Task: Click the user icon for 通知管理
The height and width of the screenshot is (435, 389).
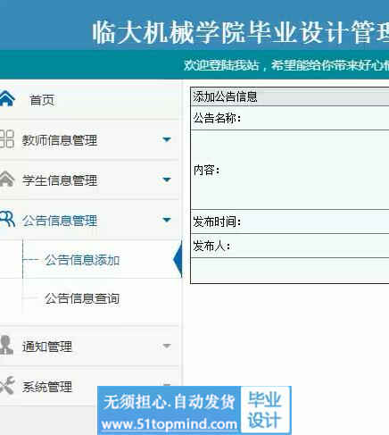Action: pyautogui.click(x=6, y=345)
